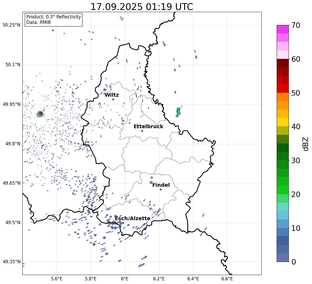Screen dimensions: 312x284
Task: Click the red radar site dot
Action: tap(41, 113)
